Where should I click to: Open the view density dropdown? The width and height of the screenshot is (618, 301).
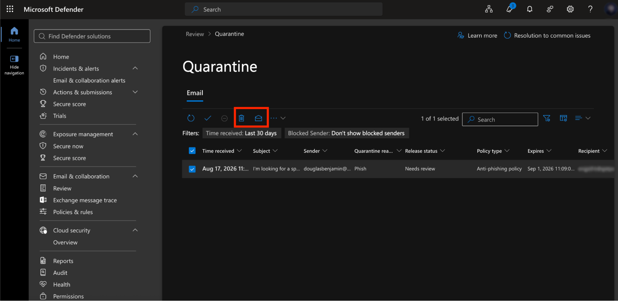(583, 118)
